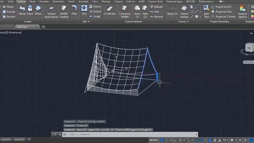This screenshot has height=143, width=254.
Task: Toggle polar tracking
Action: click(180, 140)
